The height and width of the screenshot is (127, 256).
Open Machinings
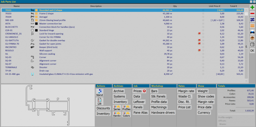tap(159, 107)
